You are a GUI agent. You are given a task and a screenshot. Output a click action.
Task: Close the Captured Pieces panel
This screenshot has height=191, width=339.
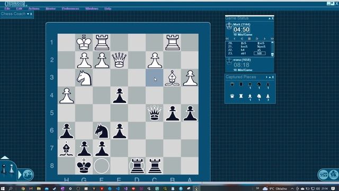coord(273,77)
